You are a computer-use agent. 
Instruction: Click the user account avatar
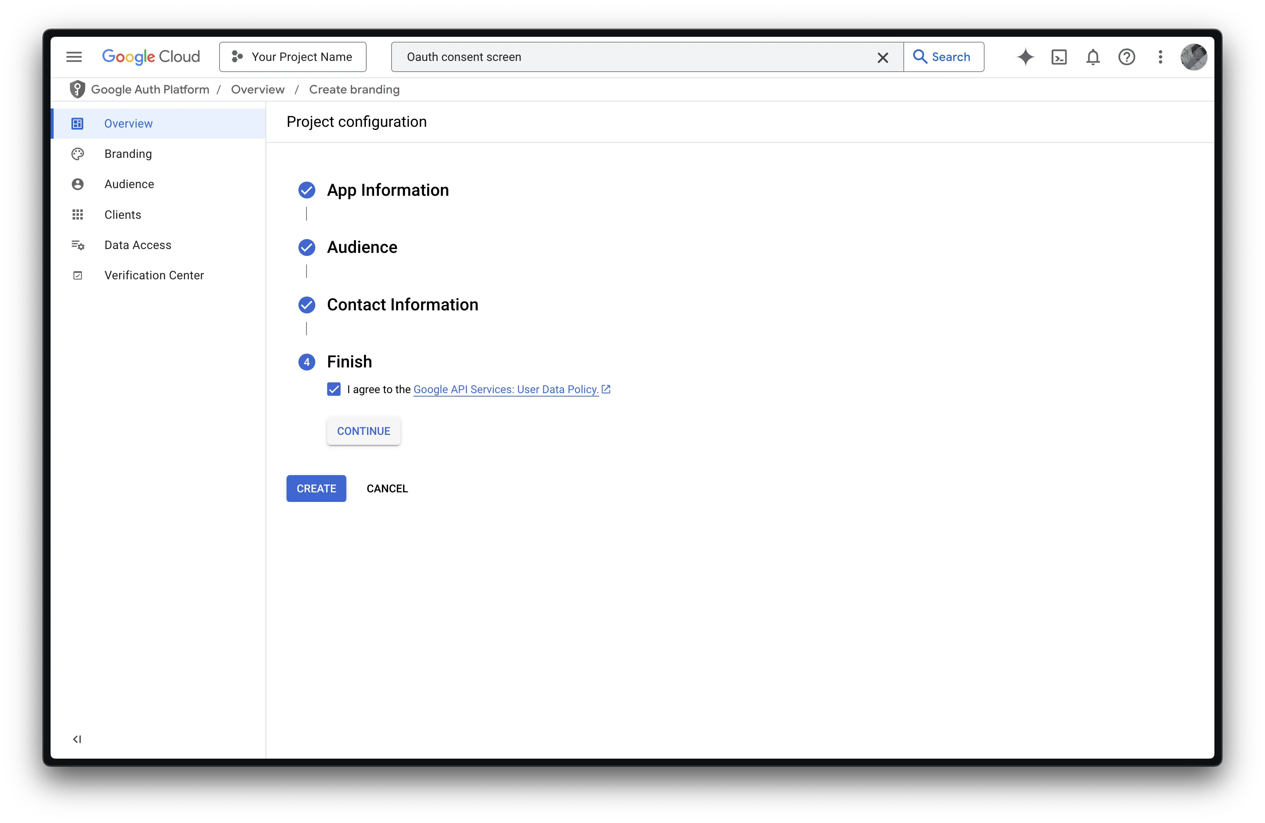tap(1194, 57)
